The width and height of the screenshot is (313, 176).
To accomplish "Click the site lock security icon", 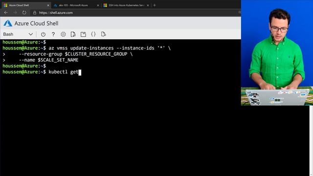I will [35, 13].
